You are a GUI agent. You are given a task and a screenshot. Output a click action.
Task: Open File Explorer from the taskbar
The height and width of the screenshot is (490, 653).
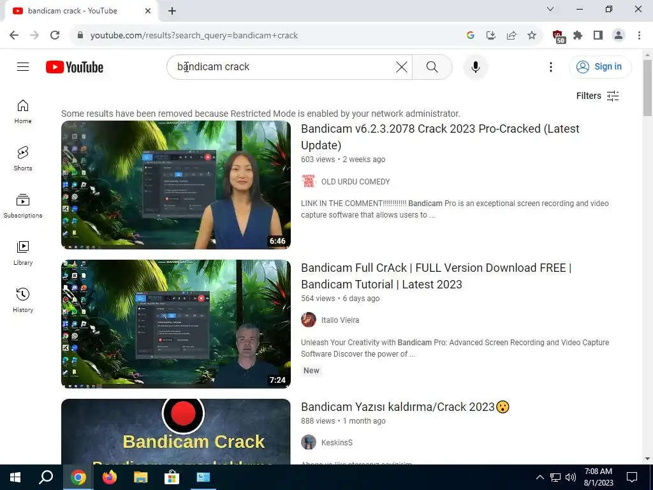click(x=141, y=477)
